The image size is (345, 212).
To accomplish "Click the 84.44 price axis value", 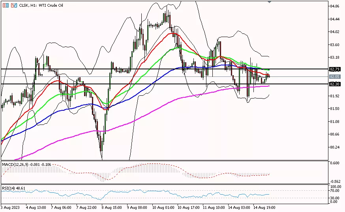I will [x=335, y=19].
